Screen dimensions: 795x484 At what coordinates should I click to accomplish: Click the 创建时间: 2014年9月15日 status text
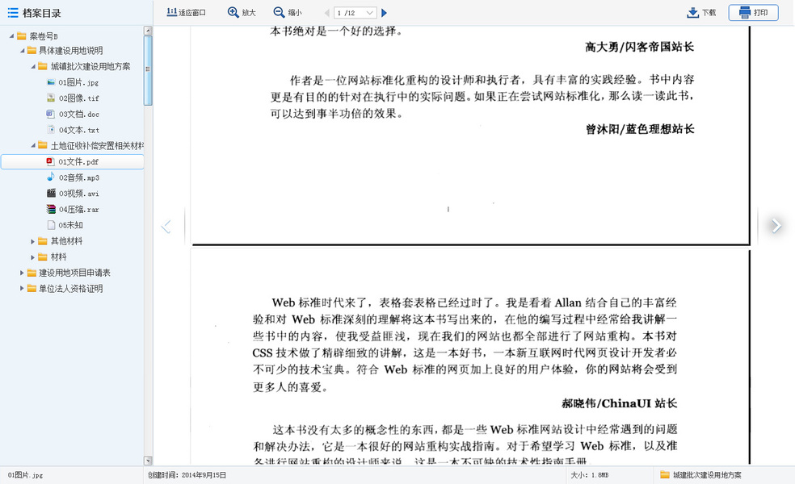coord(187,475)
